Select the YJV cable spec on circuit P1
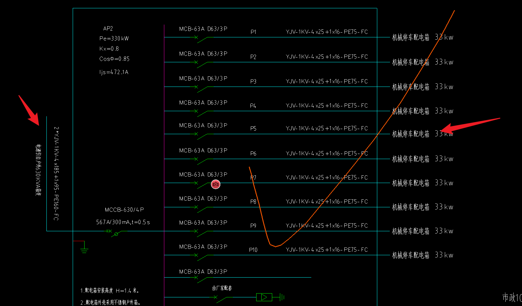 [x=327, y=32]
